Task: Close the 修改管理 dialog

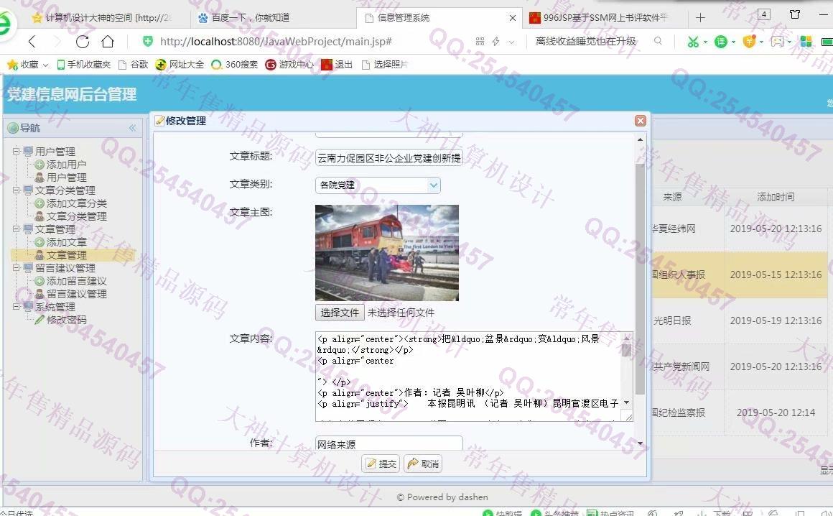Action: 640,121
